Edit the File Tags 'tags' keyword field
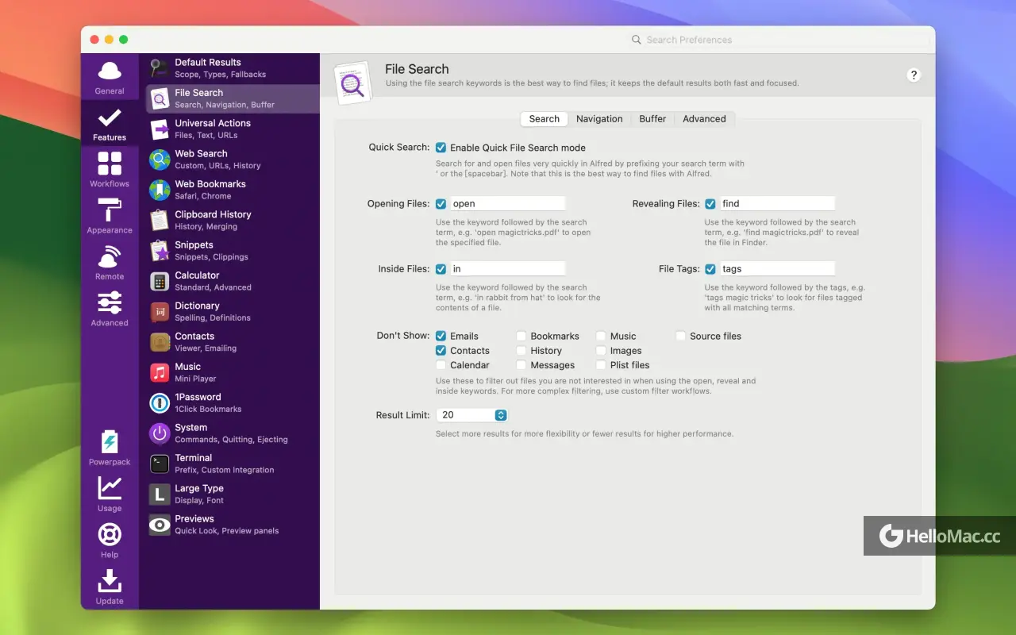The image size is (1016, 635). [777, 269]
